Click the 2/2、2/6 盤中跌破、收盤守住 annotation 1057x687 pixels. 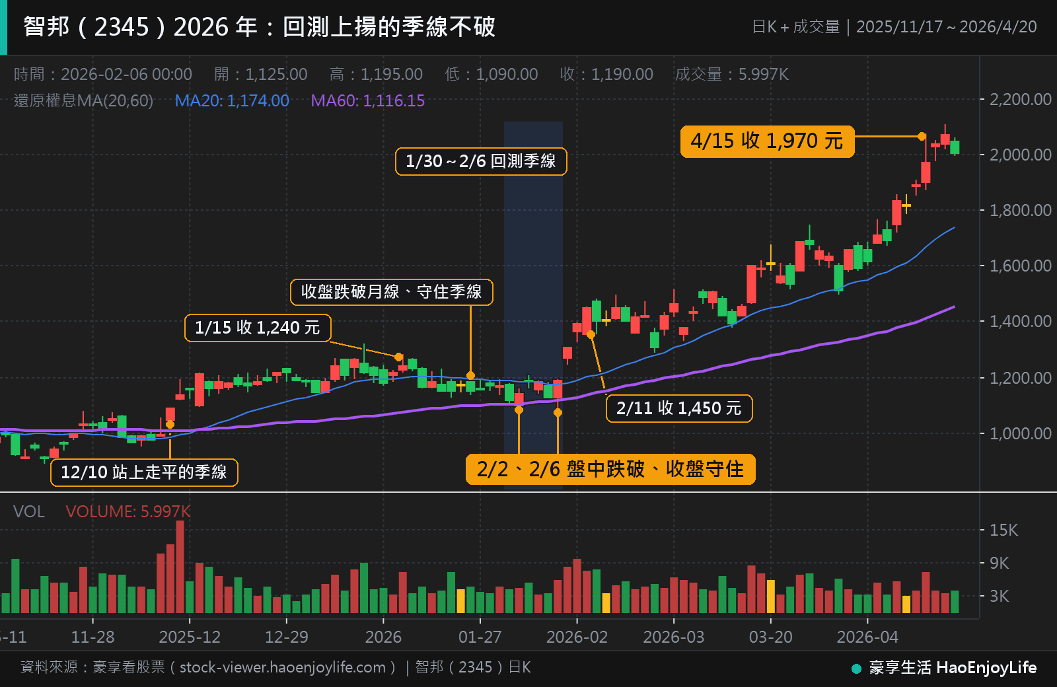610,469
